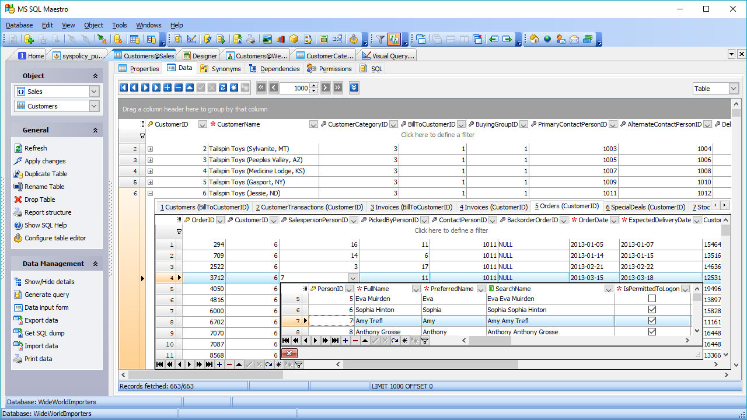
Task: Switch to the Dependencies tab
Action: coord(280,69)
